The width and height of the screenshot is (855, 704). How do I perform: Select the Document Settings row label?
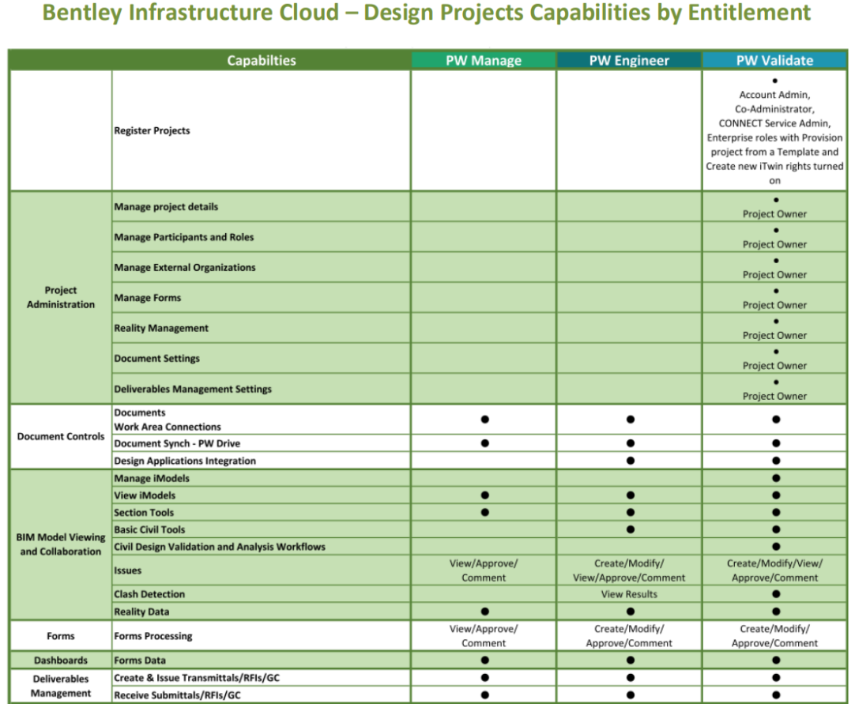tap(156, 359)
